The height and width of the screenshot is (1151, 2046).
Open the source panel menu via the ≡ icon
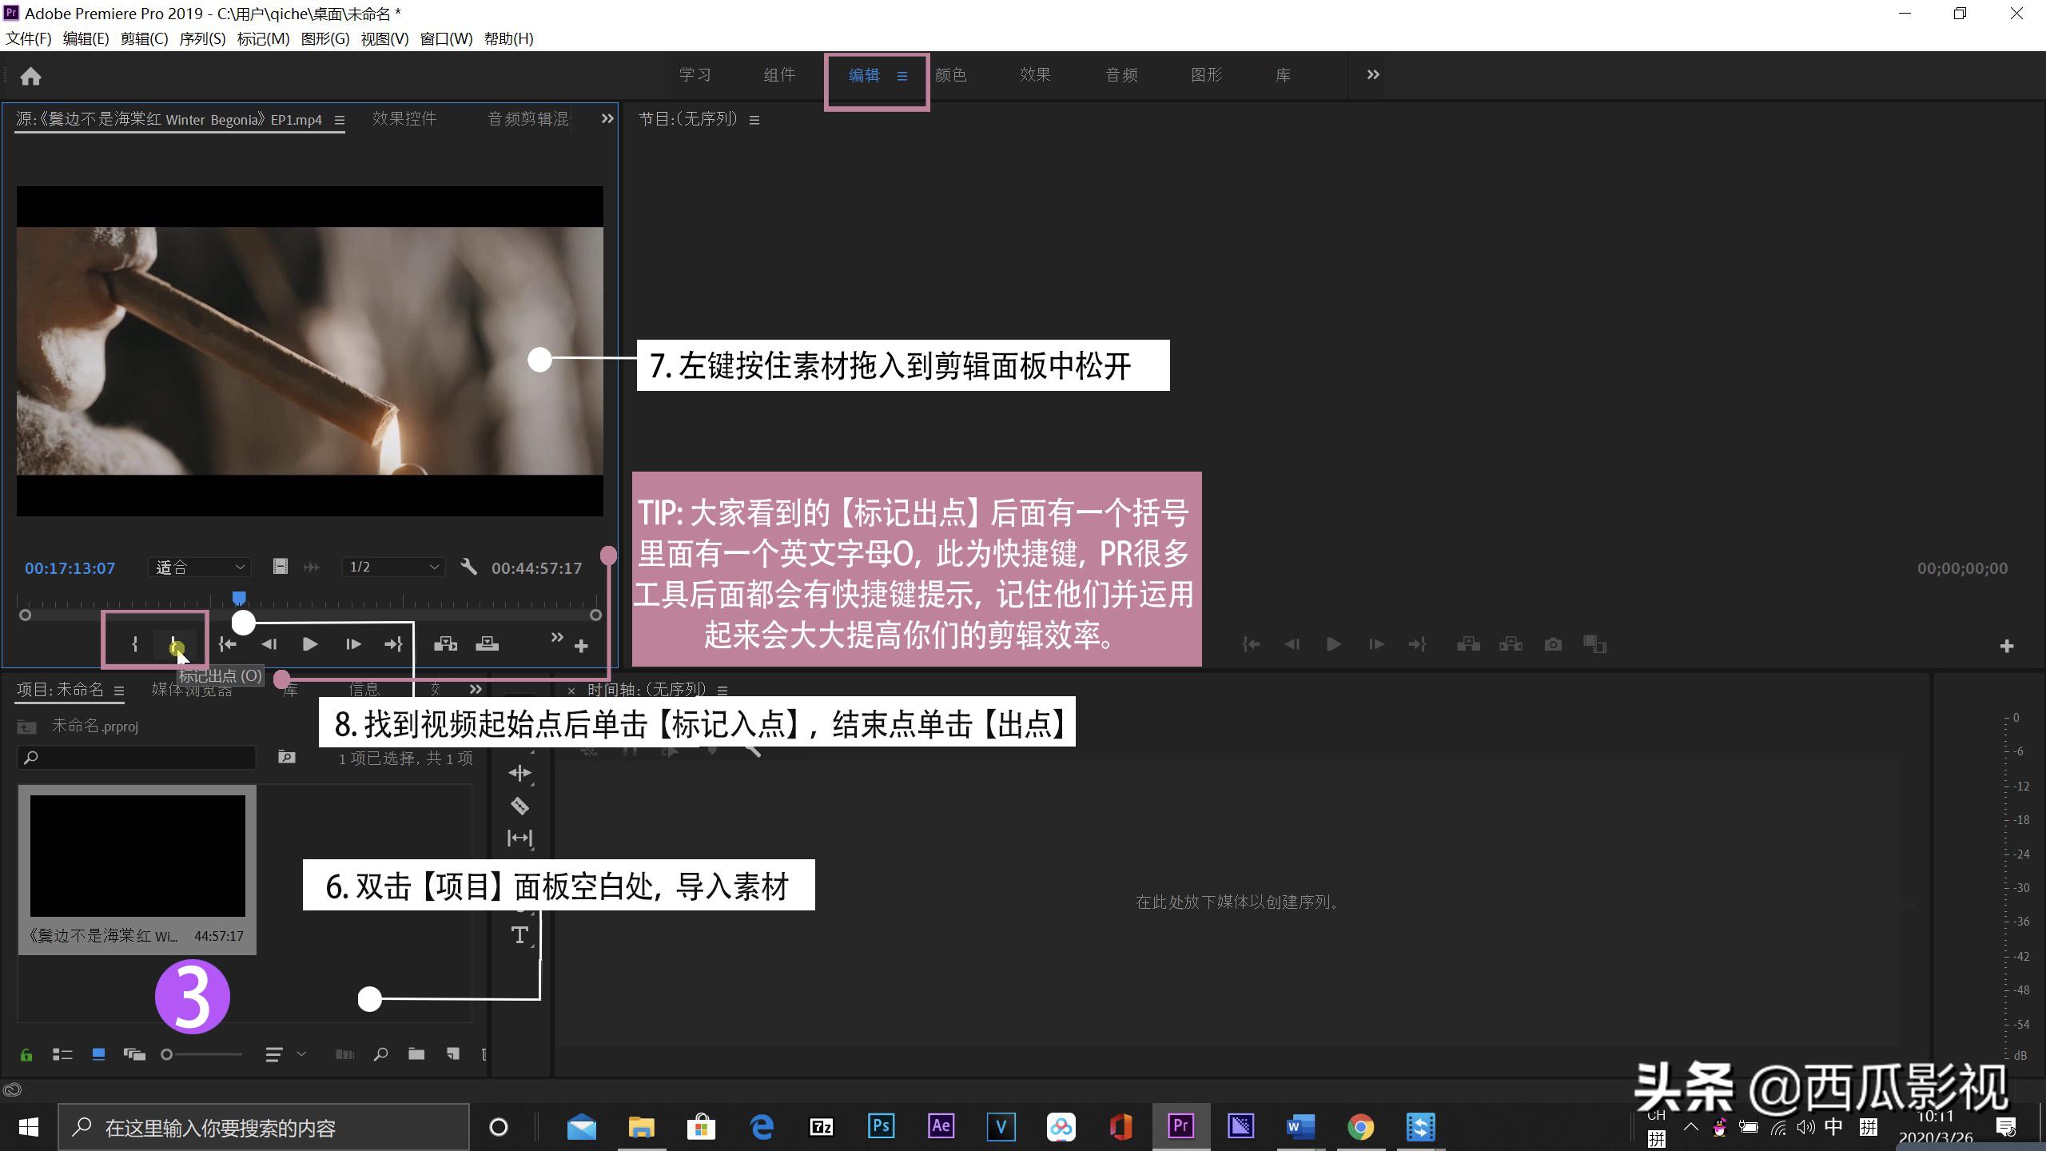point(340,119)
